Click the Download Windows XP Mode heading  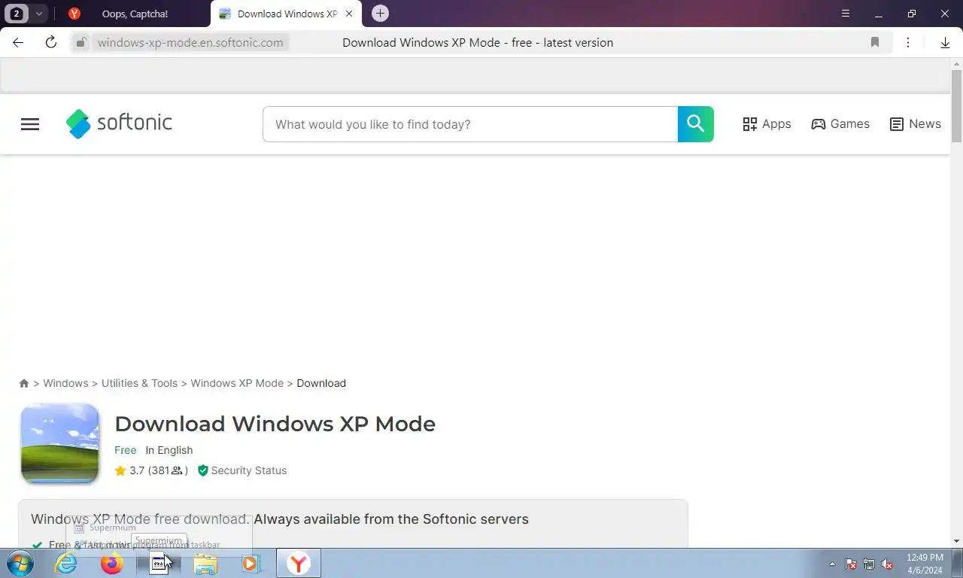click(x=275, y=424)
